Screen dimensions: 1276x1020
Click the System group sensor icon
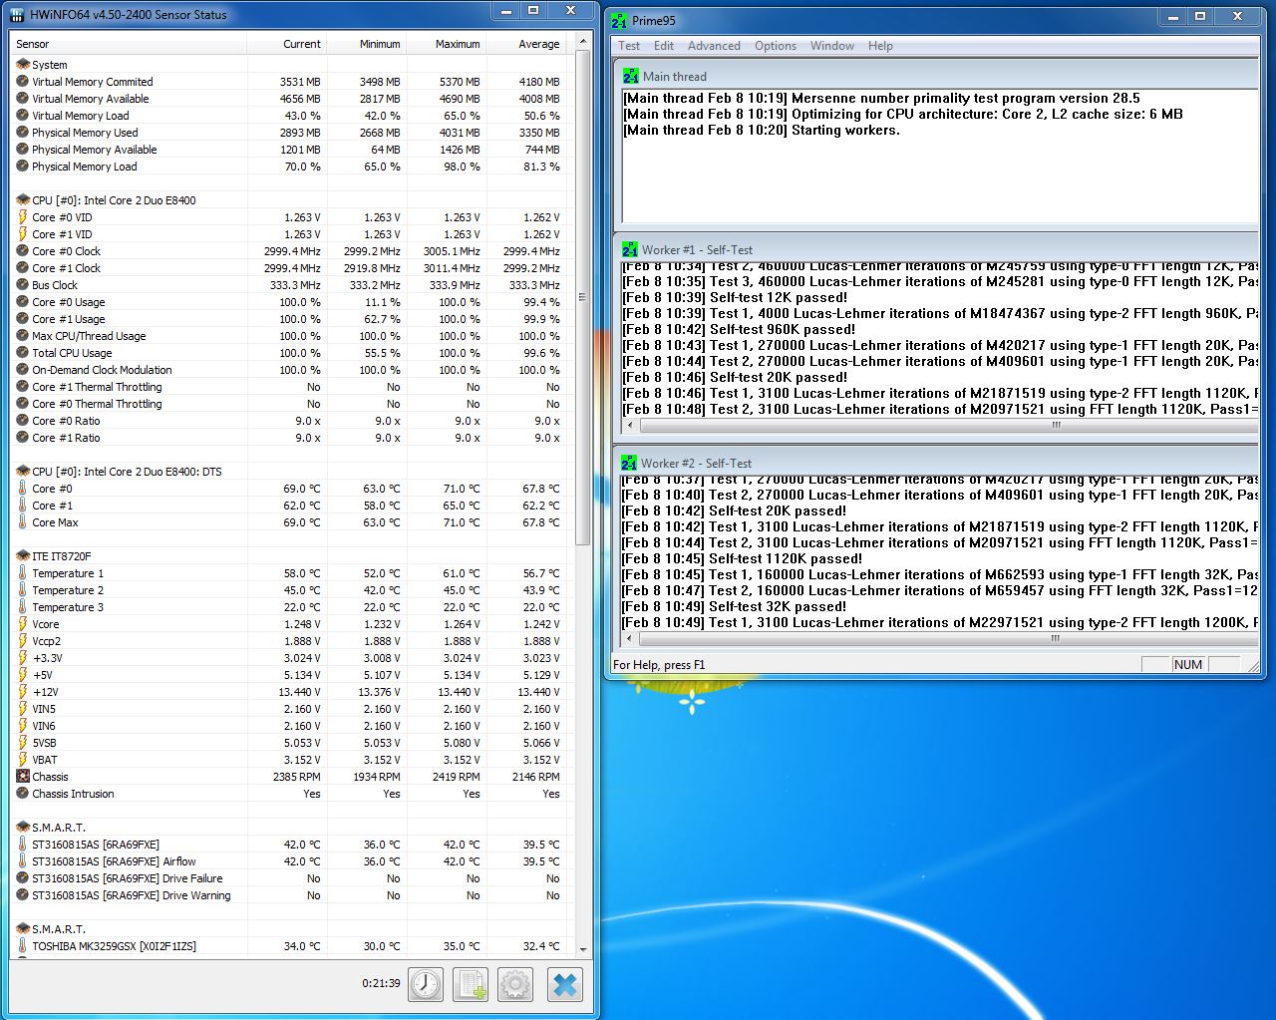(23, 64)
